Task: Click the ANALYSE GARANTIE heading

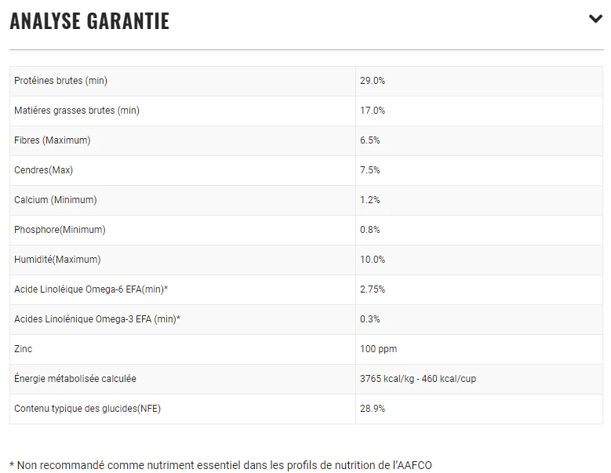Action: (x=89, y=21)
